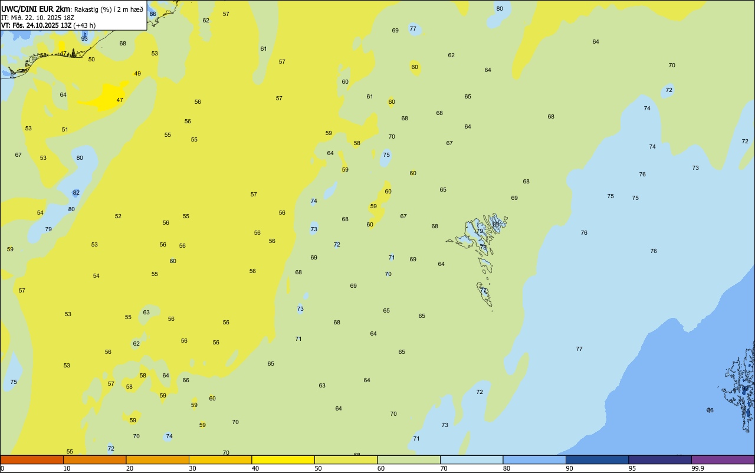Screen dimensions: 755x473
Task: Click the map humidity value '49'
Action: (x=137, y=74)
